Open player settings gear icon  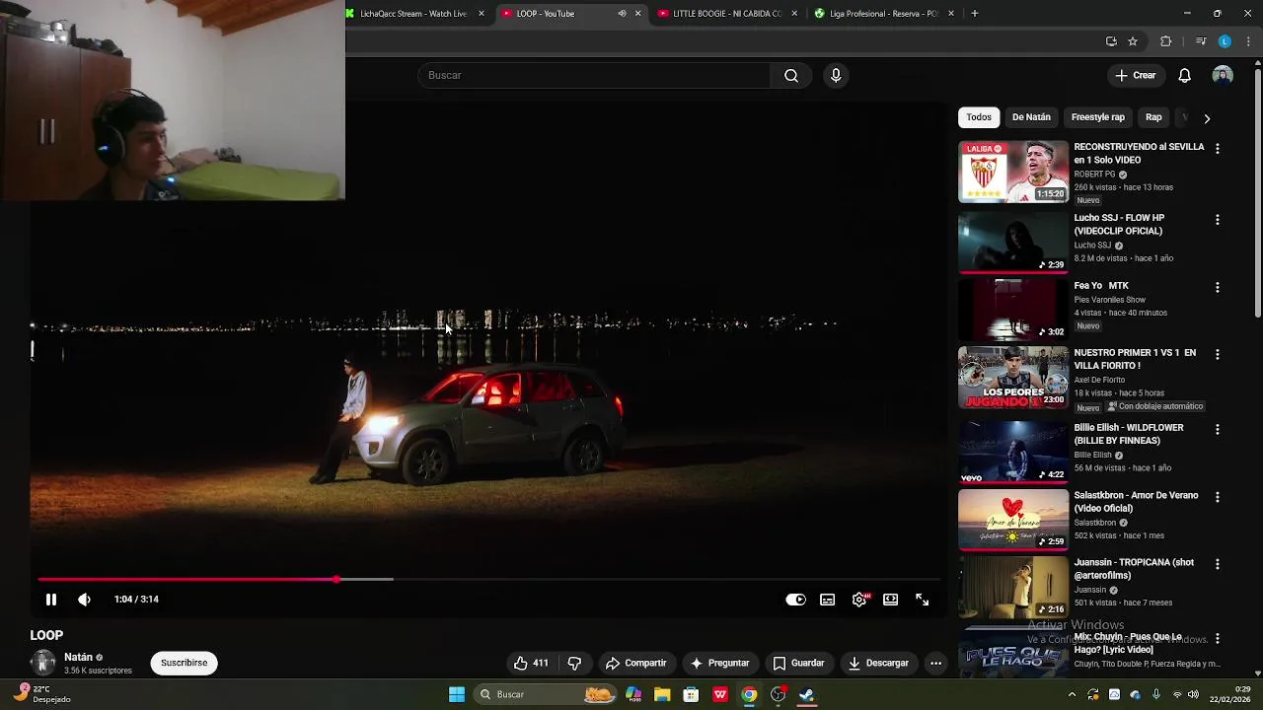coord(859,600)
